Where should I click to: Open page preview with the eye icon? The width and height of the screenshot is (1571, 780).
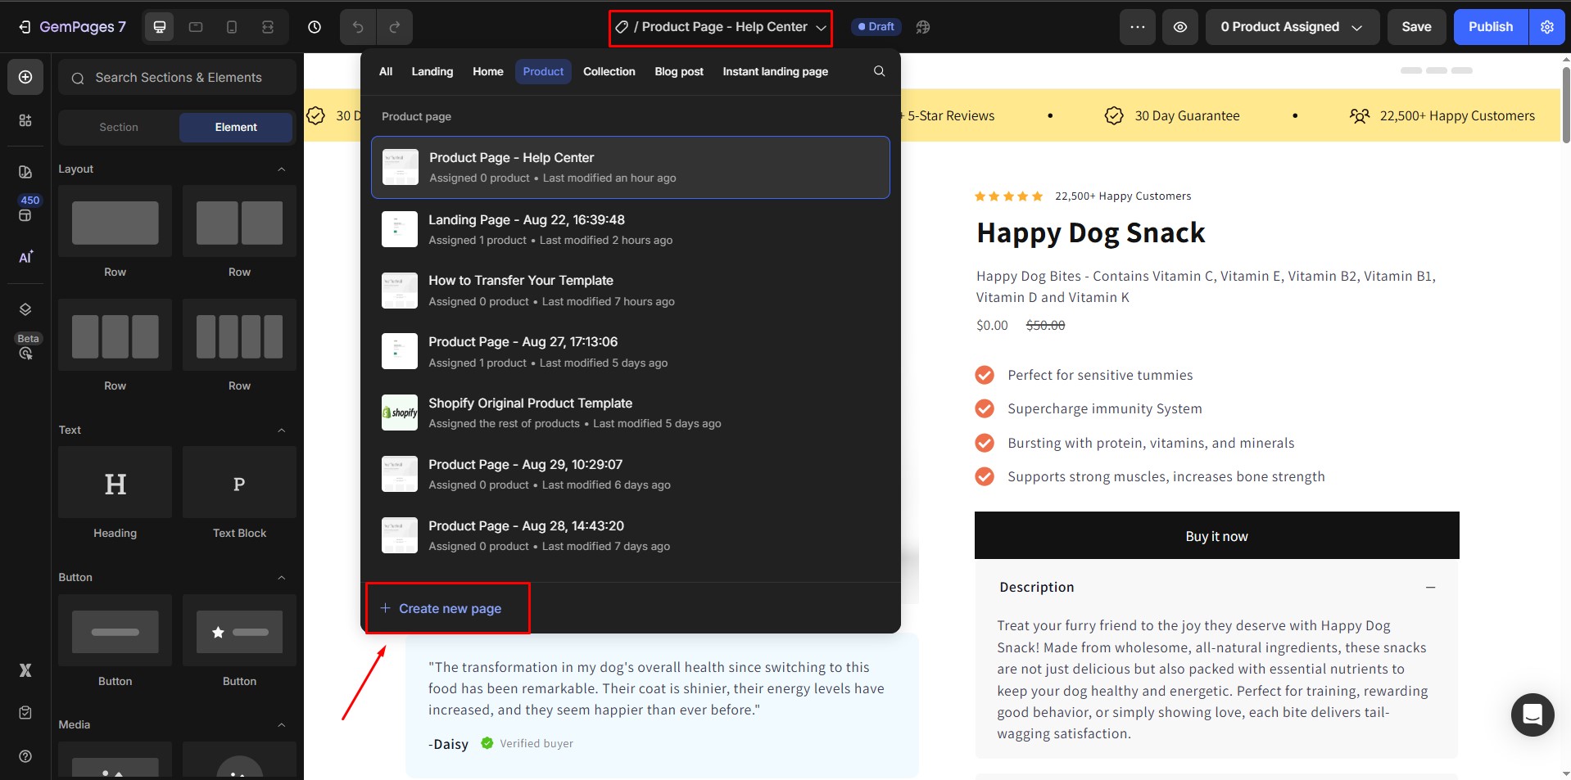pyautogui.click(x=1180, y=27)
